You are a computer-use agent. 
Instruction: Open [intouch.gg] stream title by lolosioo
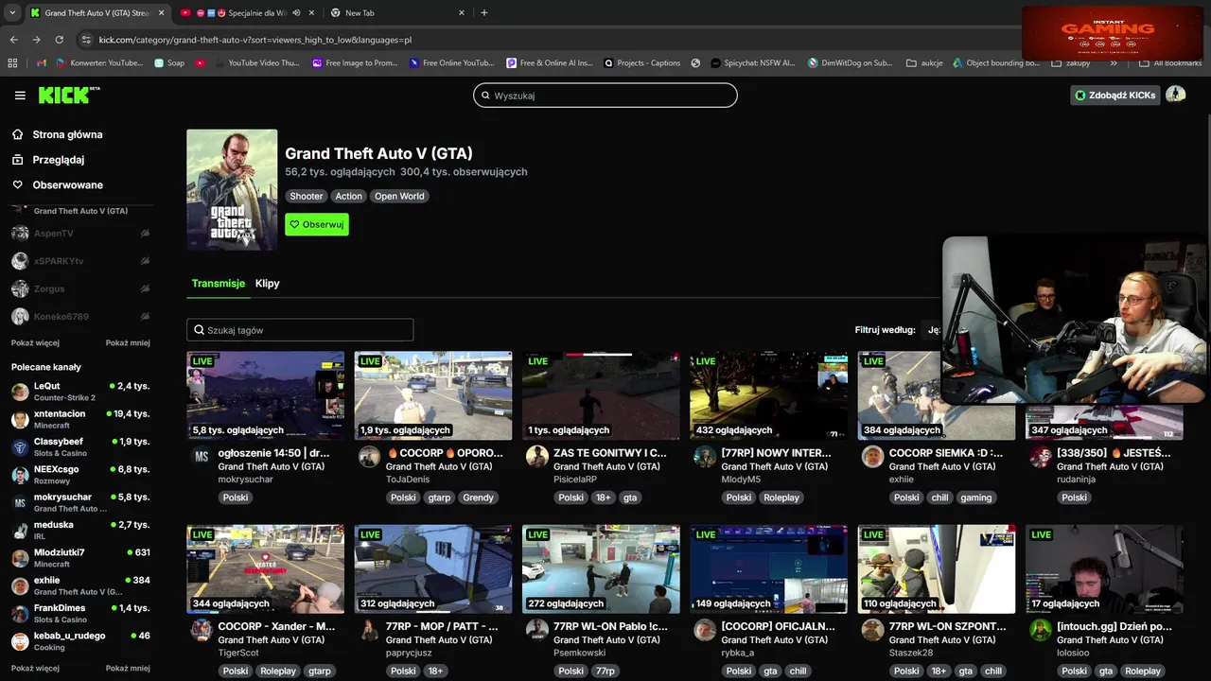(1114, 626)
